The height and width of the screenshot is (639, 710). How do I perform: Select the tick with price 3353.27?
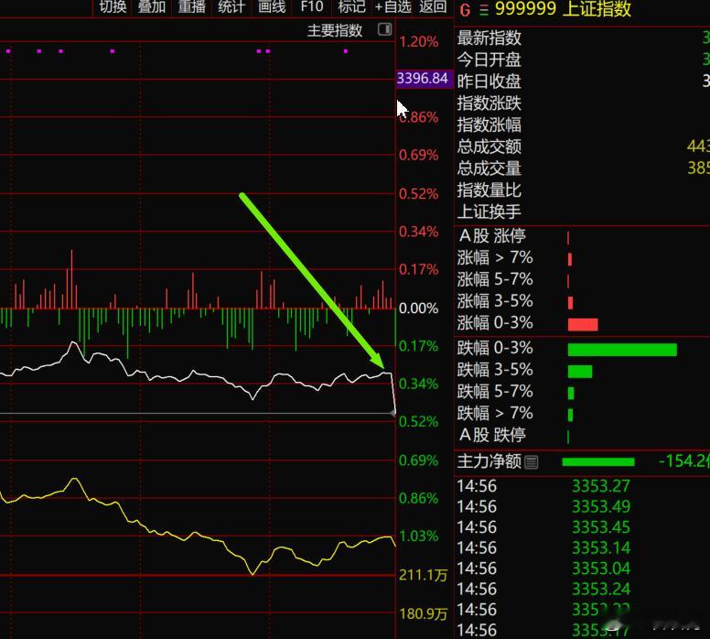pos(582,486)
